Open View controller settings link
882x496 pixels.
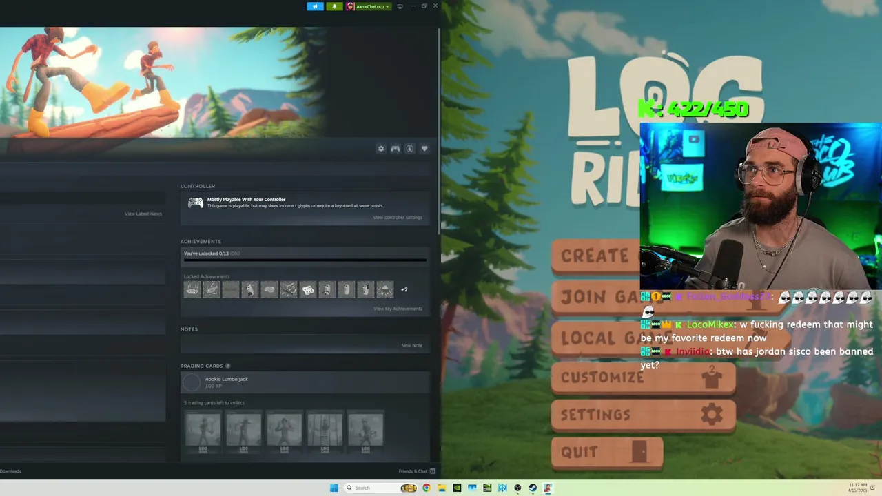398,218
